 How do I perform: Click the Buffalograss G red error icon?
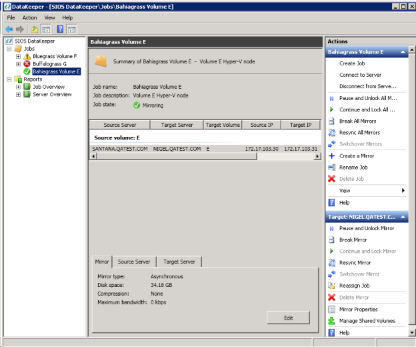pyautogui.click(x=27, y=63)
